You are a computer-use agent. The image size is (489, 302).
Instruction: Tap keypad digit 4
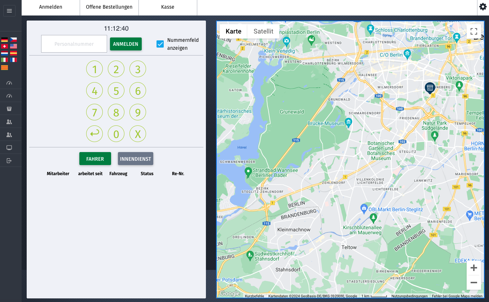coord(94,90)
